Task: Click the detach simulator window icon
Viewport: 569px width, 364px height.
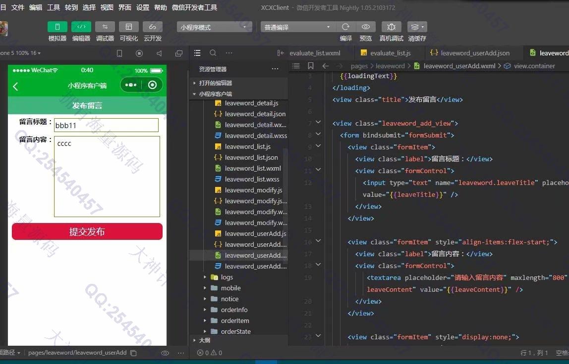Action: pos(179,53)
